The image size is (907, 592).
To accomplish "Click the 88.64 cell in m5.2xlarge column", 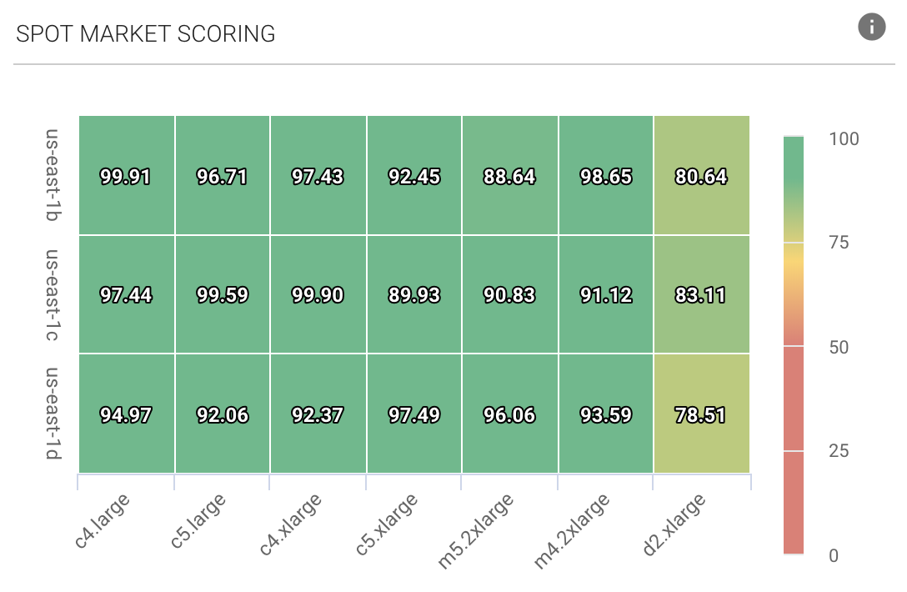I will point(509,176).
